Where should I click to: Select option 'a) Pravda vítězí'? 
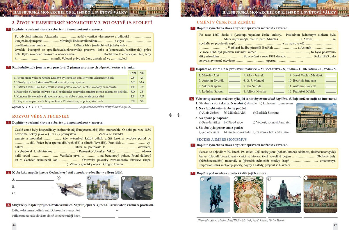coord(209,122)
